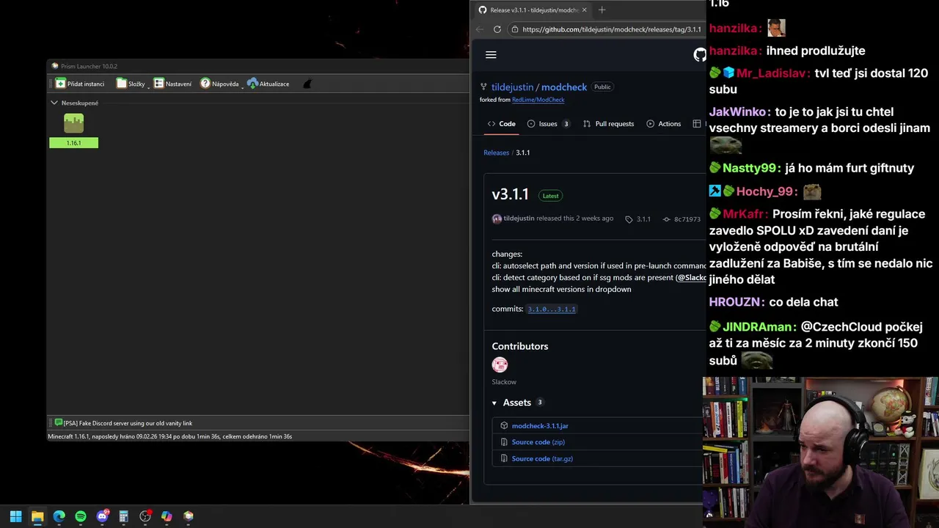The width and height of the screenshot is (939, 528).
Task: Reload the GitHub page
Action: coord(497,29)
